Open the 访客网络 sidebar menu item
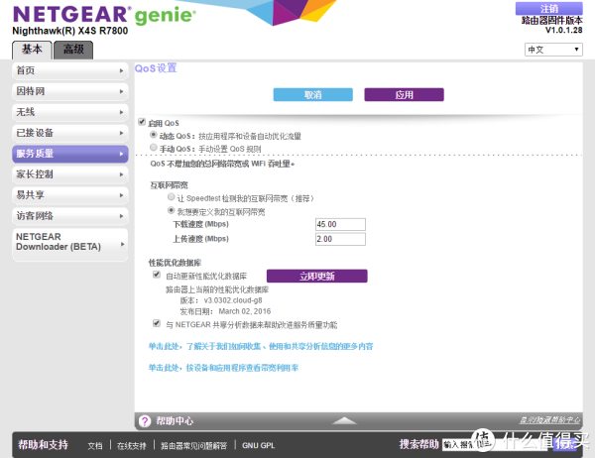595x458 pixels. 70,216
